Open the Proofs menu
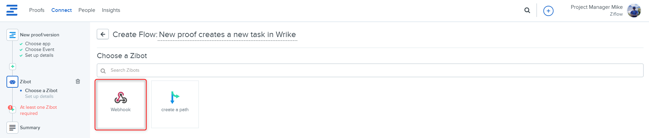 37,10
